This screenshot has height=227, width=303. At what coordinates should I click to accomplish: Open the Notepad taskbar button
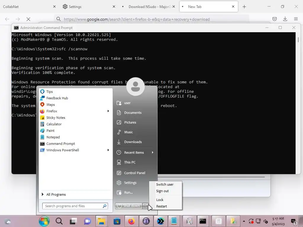[174, 221]
